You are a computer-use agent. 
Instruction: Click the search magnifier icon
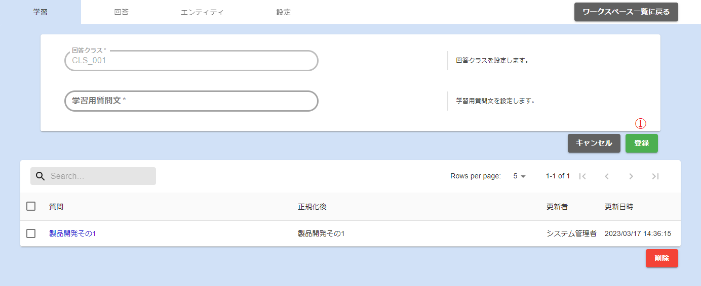click(x=41, y=176)
